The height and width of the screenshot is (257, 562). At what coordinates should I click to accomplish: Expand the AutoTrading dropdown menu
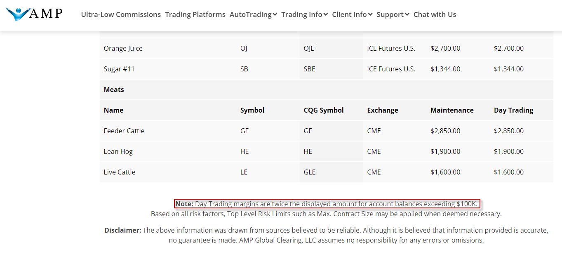pyautogui.click(x=253, y=14)
